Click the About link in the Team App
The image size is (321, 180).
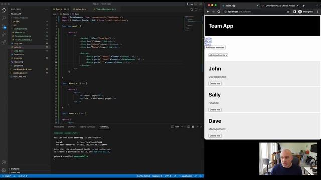pyautogui.click(x=208, y=41)
